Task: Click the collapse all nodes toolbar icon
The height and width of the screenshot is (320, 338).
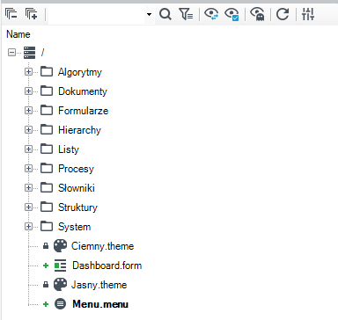Action: click(11, 14)
